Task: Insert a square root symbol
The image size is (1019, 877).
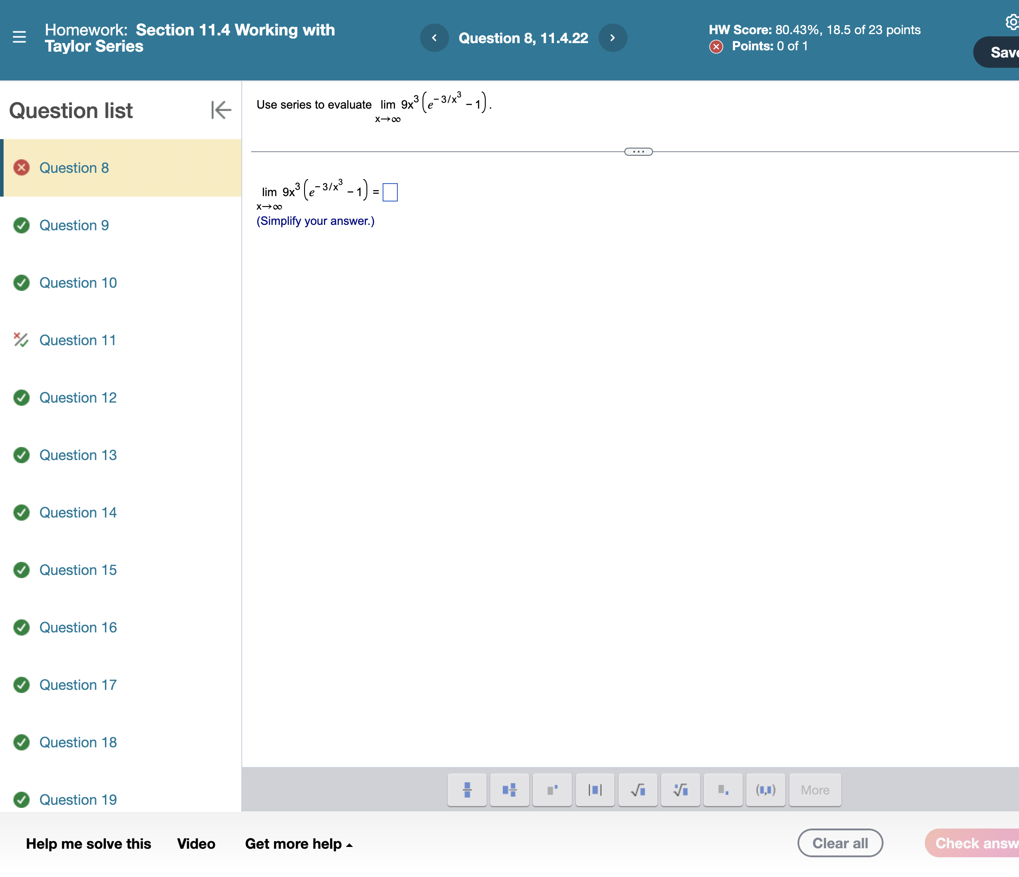Action: pyautogui.click(x=637, y=789)
